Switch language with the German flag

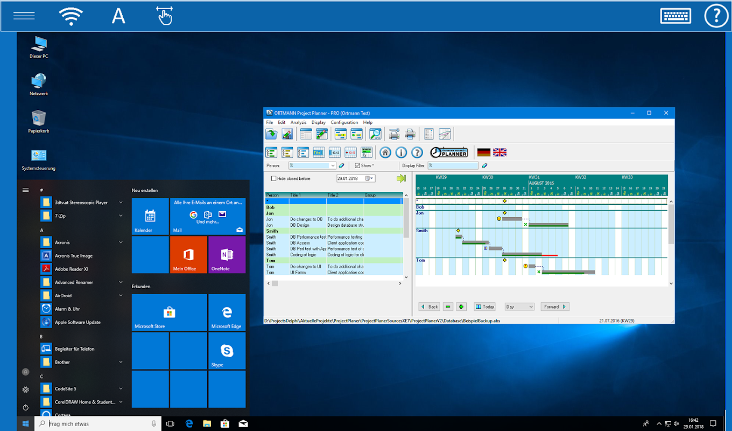(x=484, y=152)
